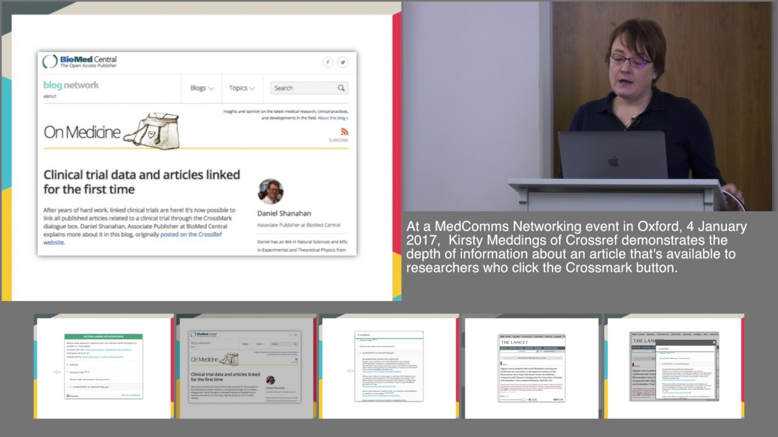Viewport: 778px width, 437px height.
Task: Click the On Medicine bag illustration
Action: click(x=151, y=130)
